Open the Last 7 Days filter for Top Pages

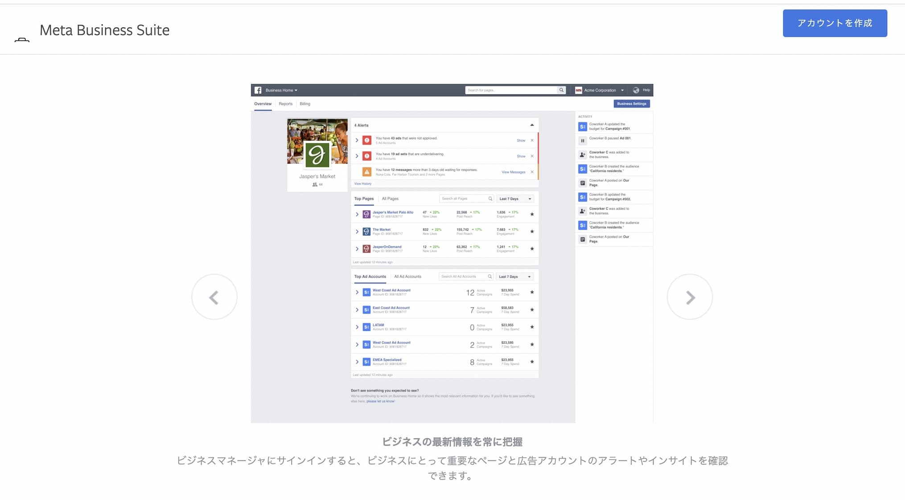(515, 198)
